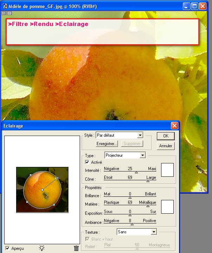
Task: Click the greyed-out Supprimer button
Action: [132, 144]
